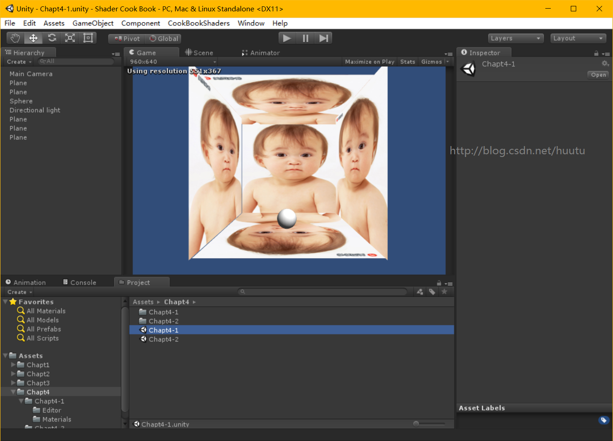Open the Layout dropdown

578,39
